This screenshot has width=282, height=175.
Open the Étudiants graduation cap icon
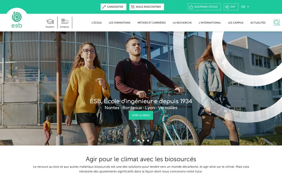tap(50, 22)
